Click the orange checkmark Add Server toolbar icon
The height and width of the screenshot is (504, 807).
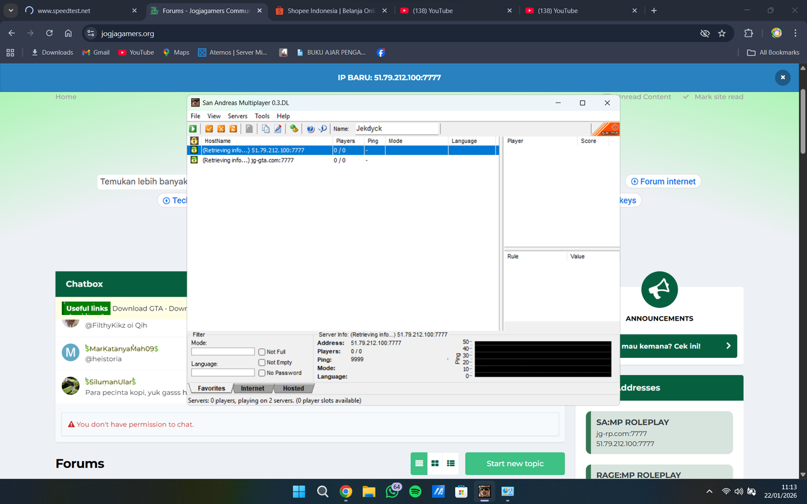[x=209, y=129]
